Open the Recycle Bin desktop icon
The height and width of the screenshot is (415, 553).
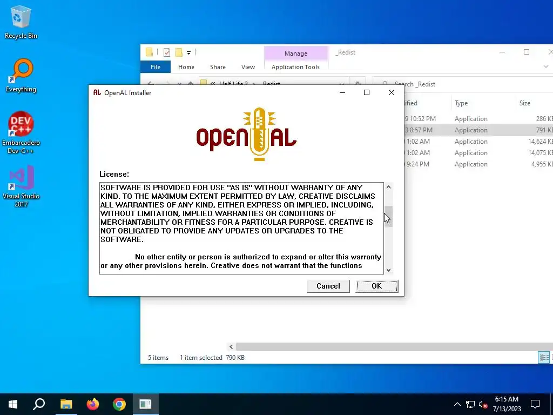(x=21, y=22)
